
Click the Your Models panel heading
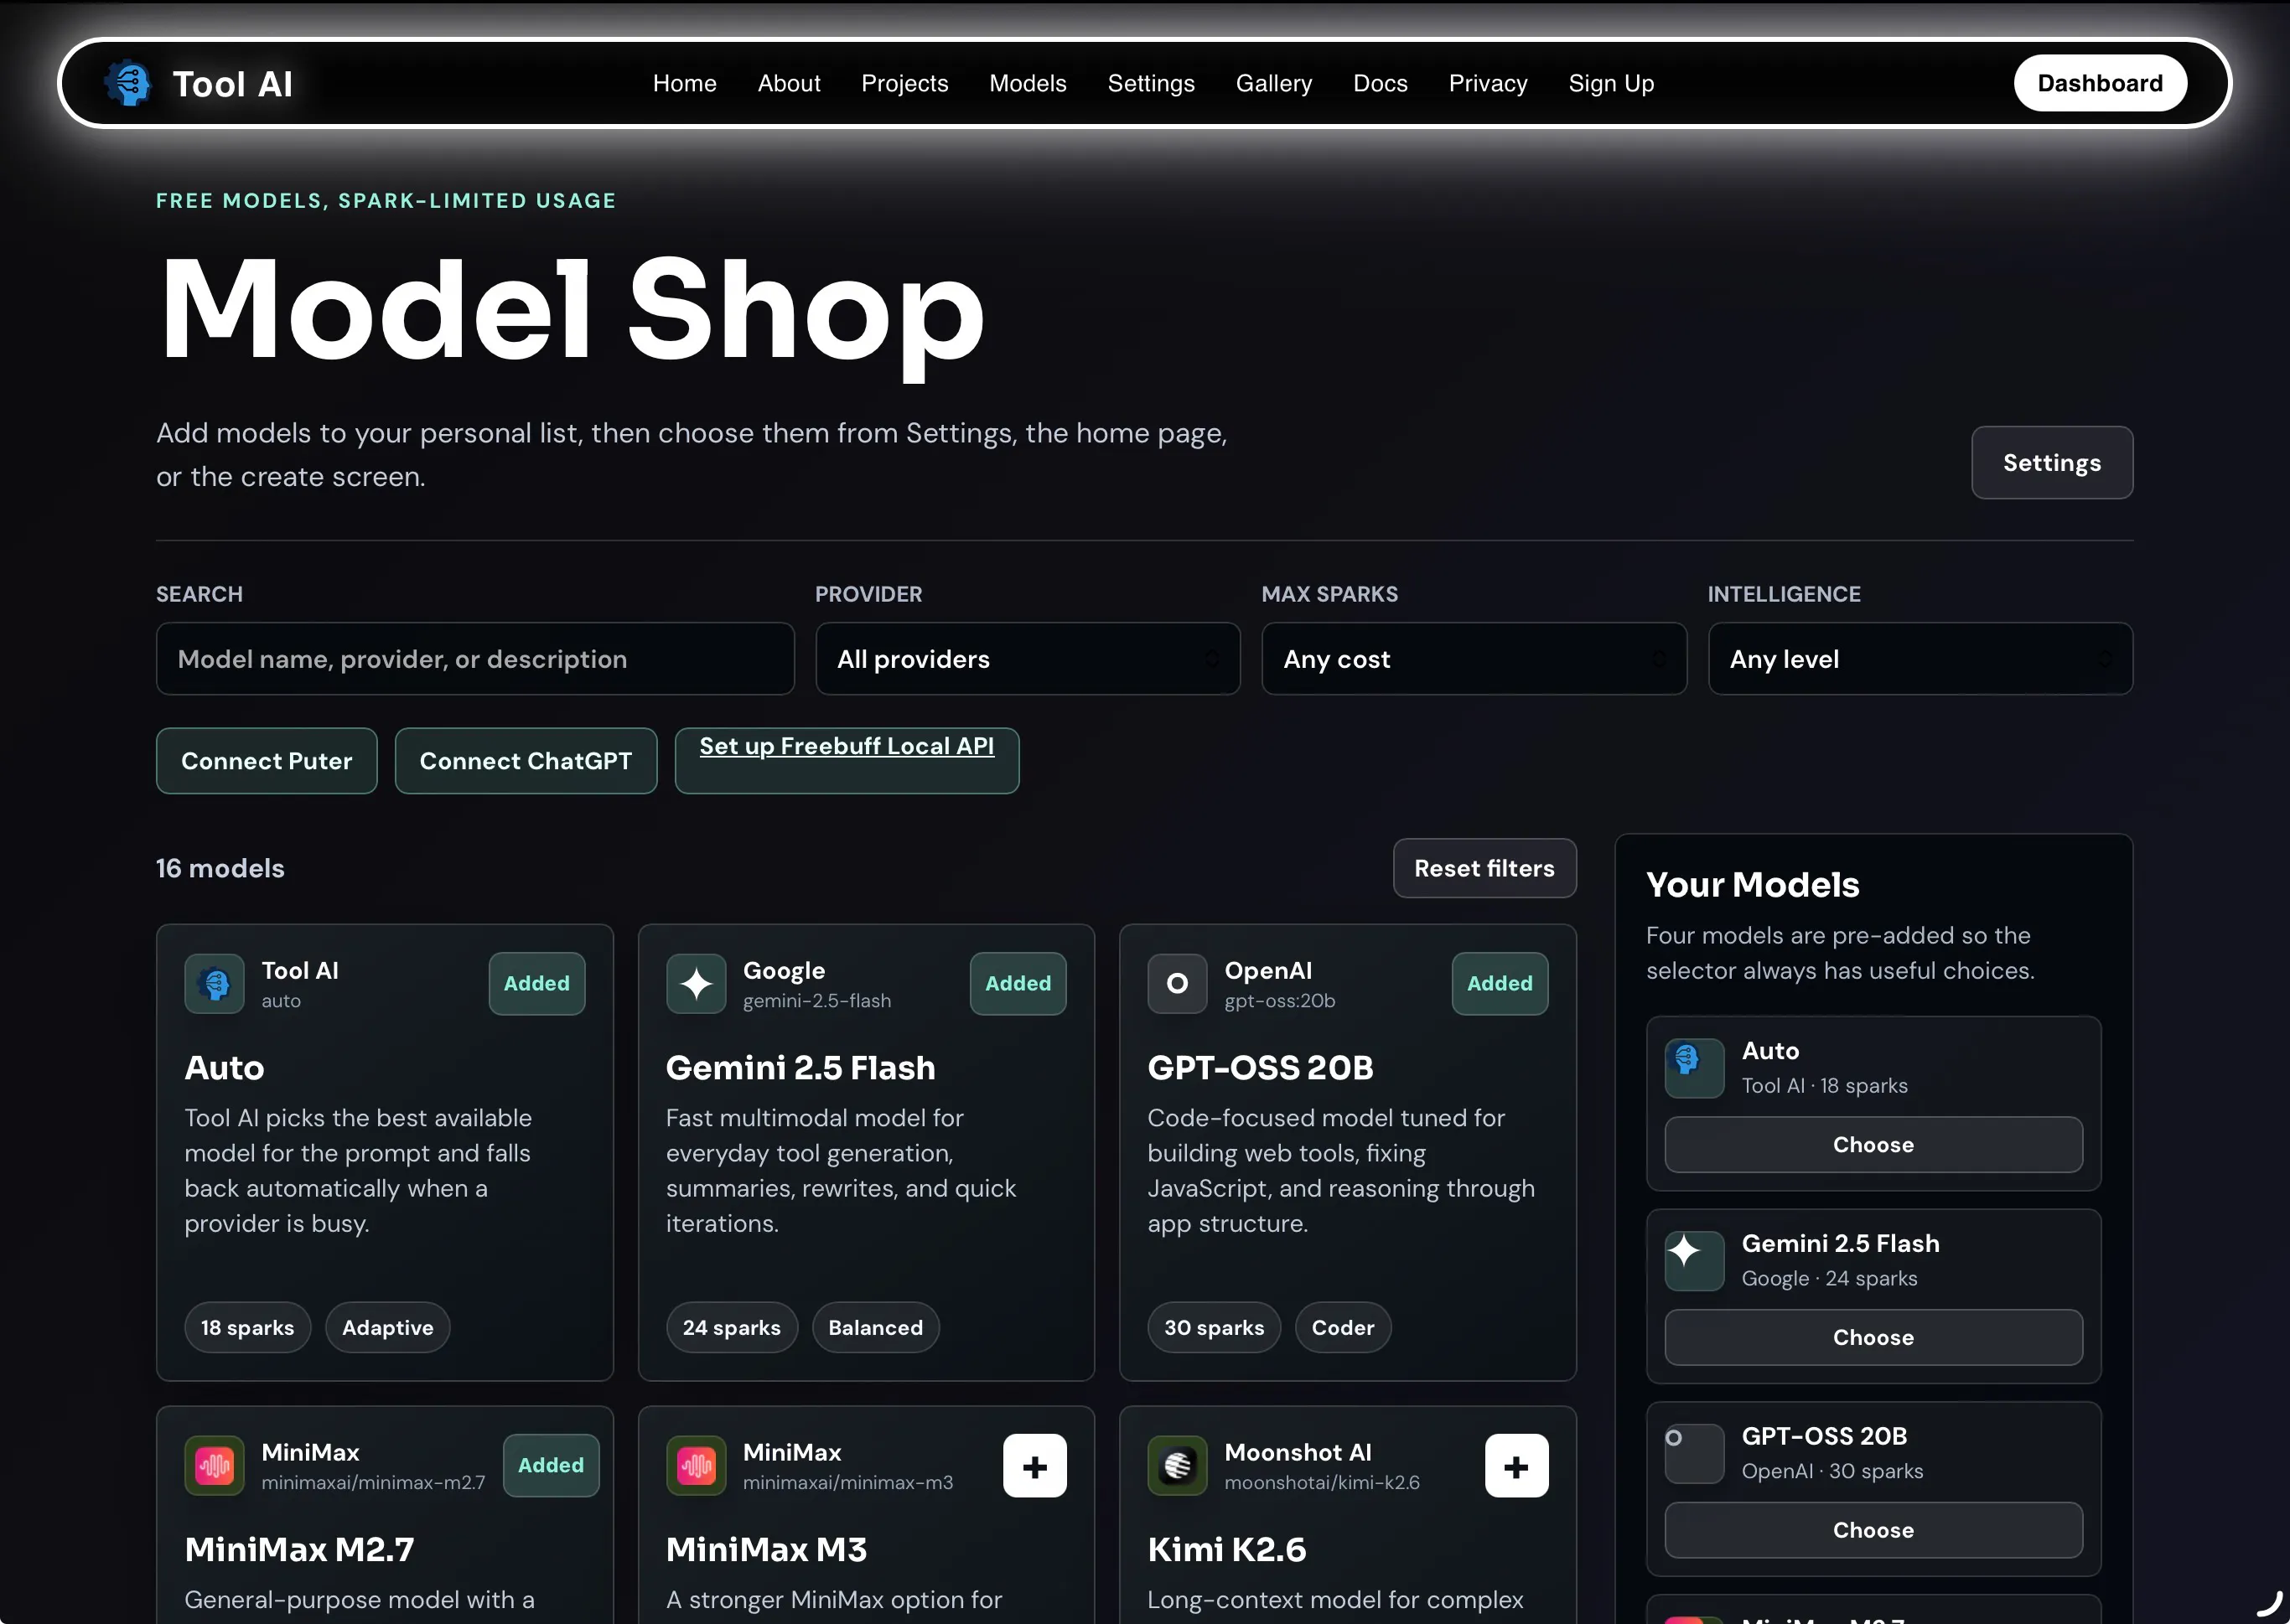(1753, 885)
